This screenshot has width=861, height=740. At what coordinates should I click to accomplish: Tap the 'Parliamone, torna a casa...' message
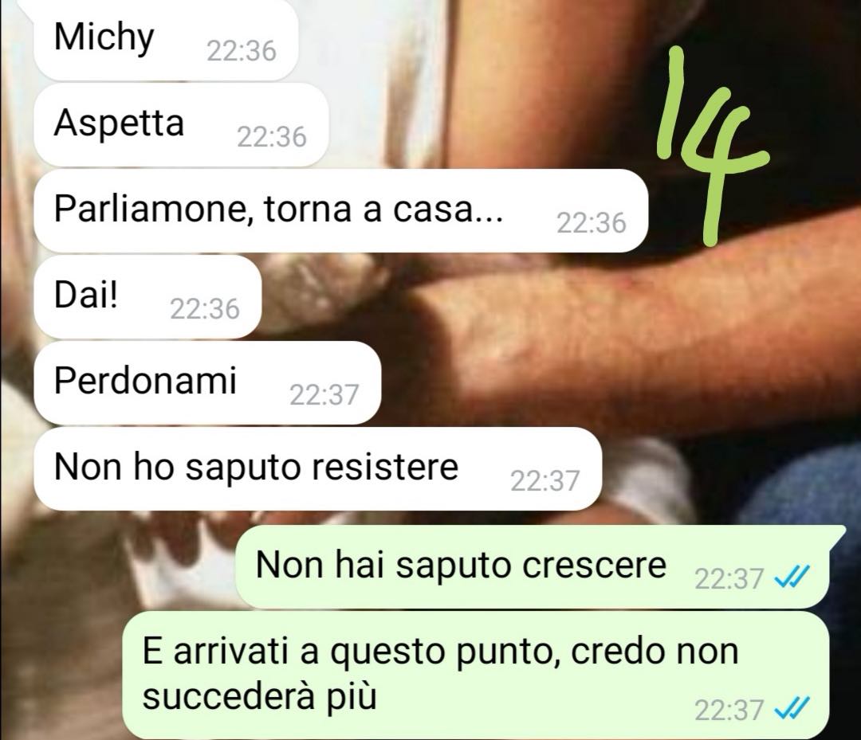340,210
